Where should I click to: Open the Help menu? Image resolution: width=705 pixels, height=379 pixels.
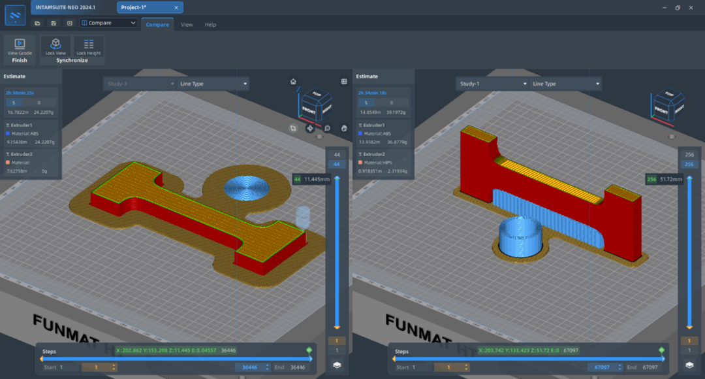tap(211, 24)
